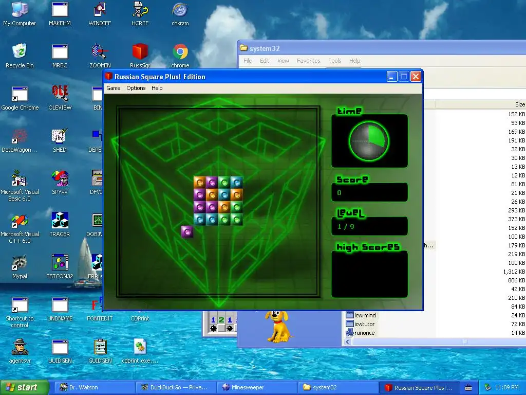Close the Russian Square Plus window
Viewport: 526px width, 395px height.
[416, 77]
